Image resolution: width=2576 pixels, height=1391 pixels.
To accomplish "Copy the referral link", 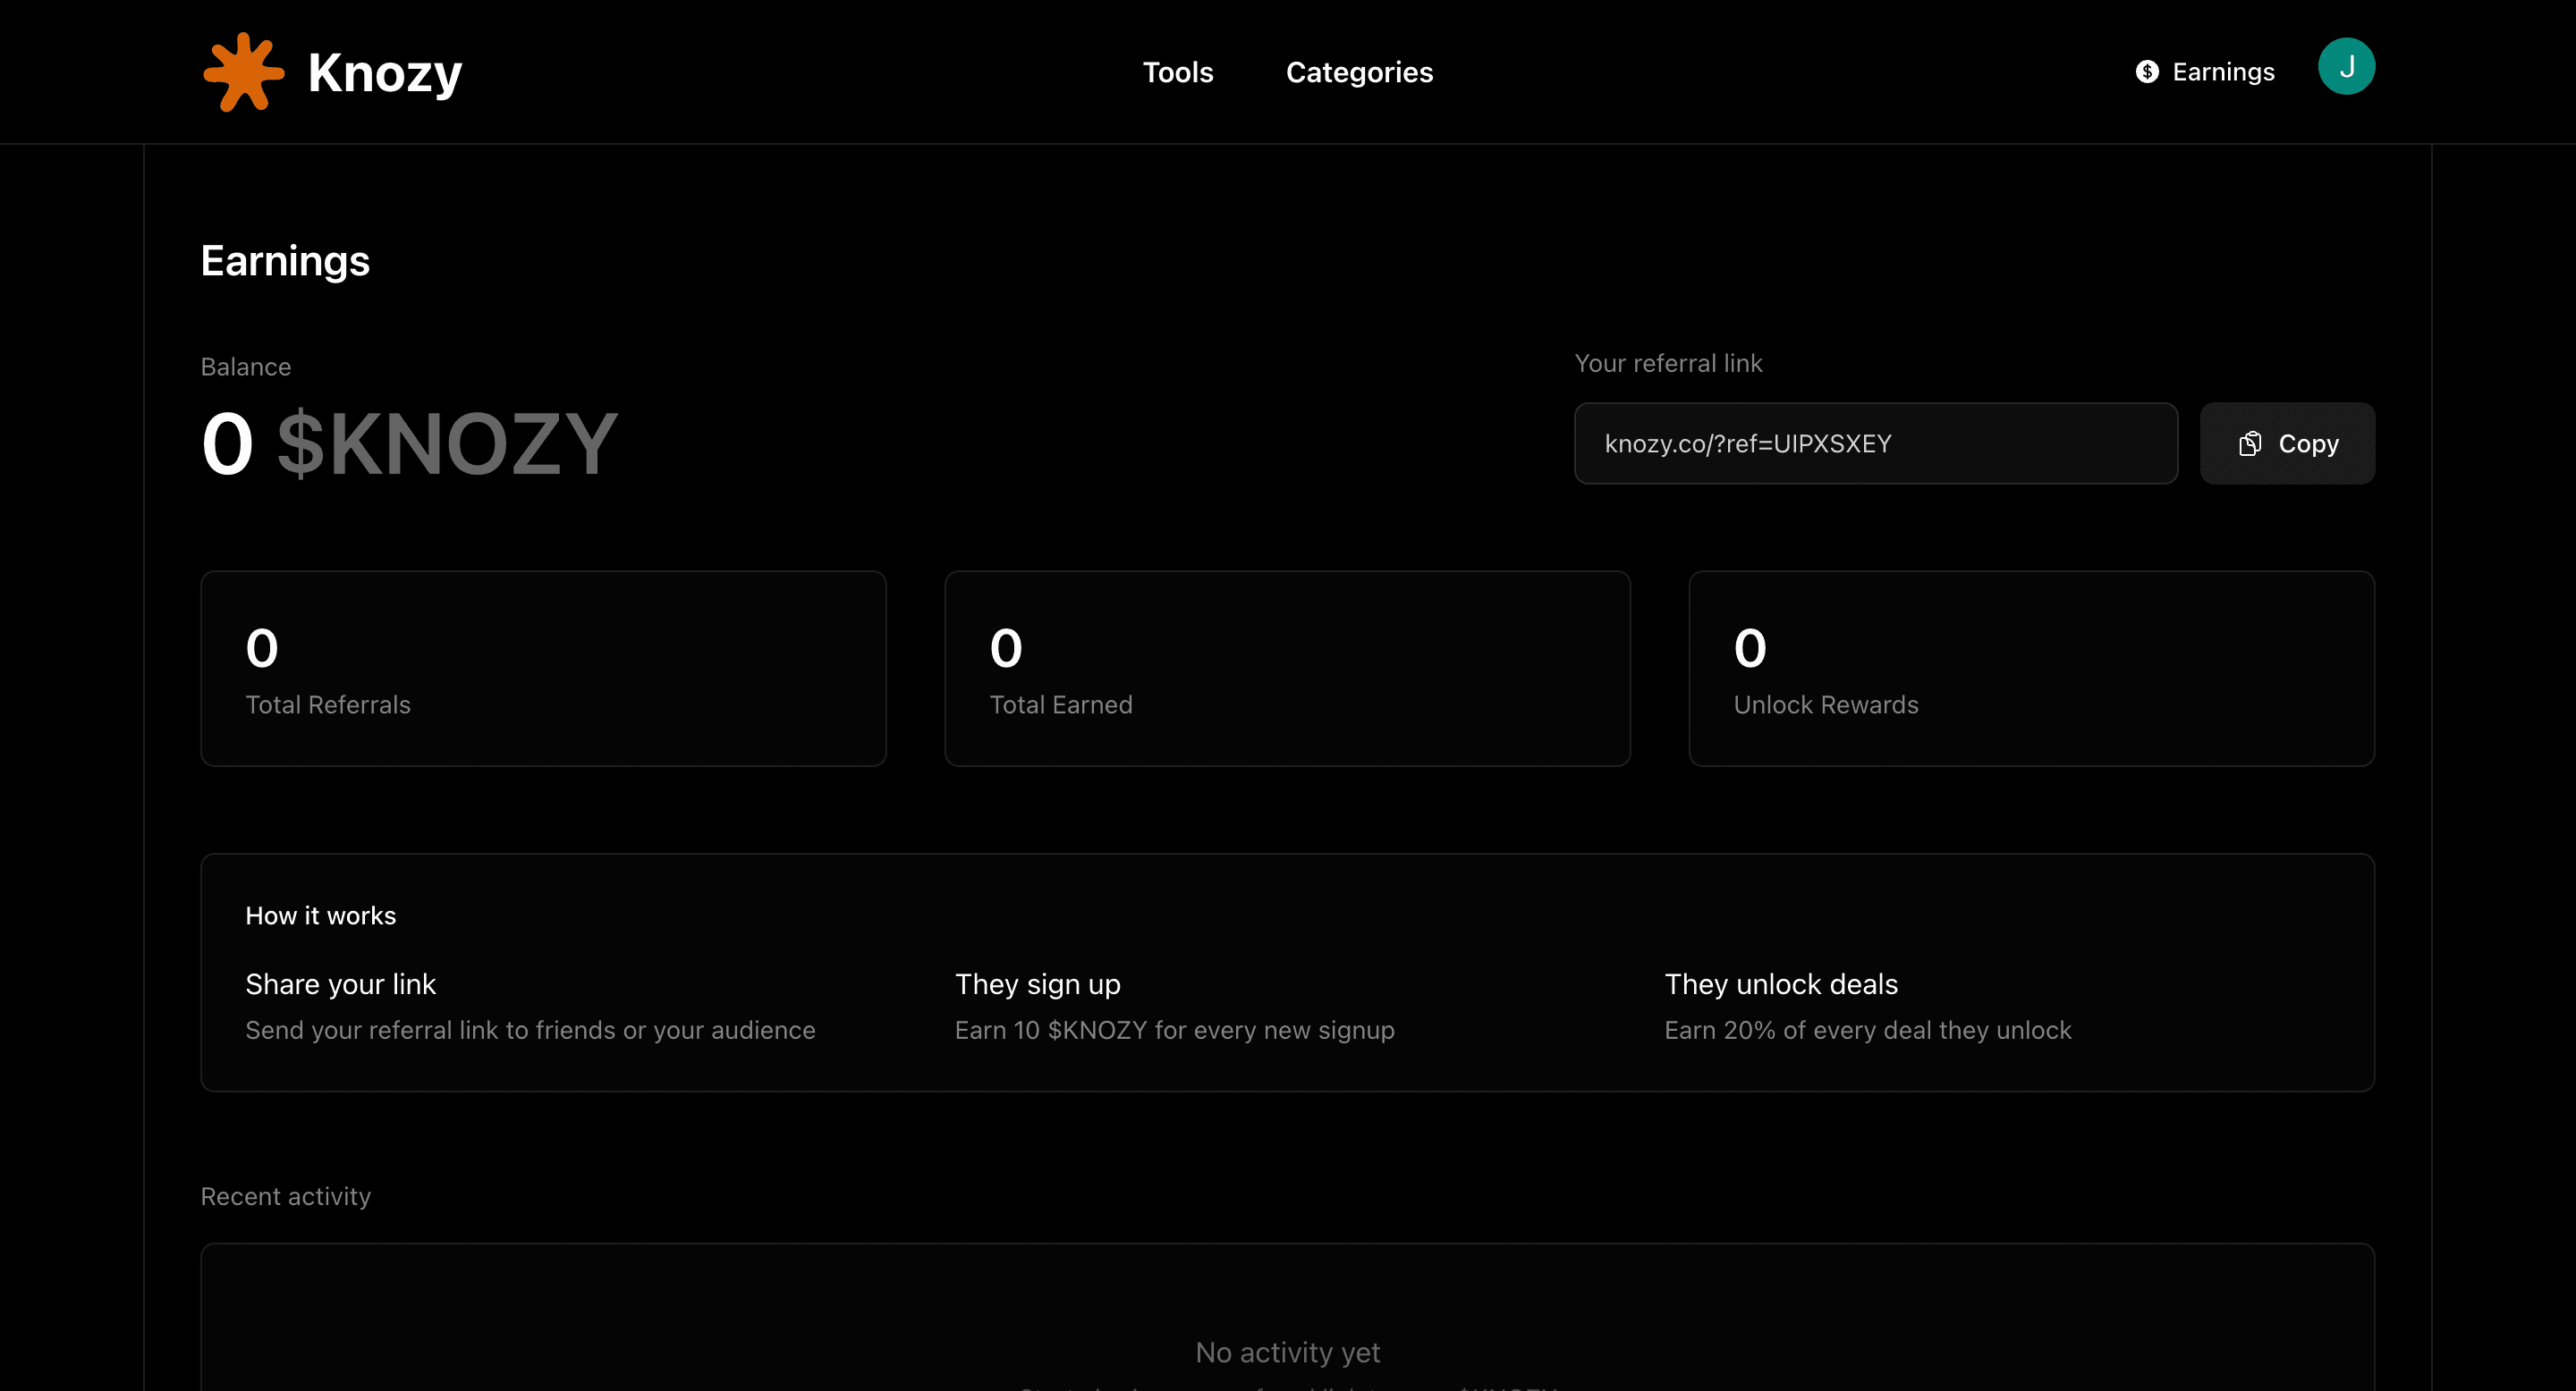I will (2287, 443).
